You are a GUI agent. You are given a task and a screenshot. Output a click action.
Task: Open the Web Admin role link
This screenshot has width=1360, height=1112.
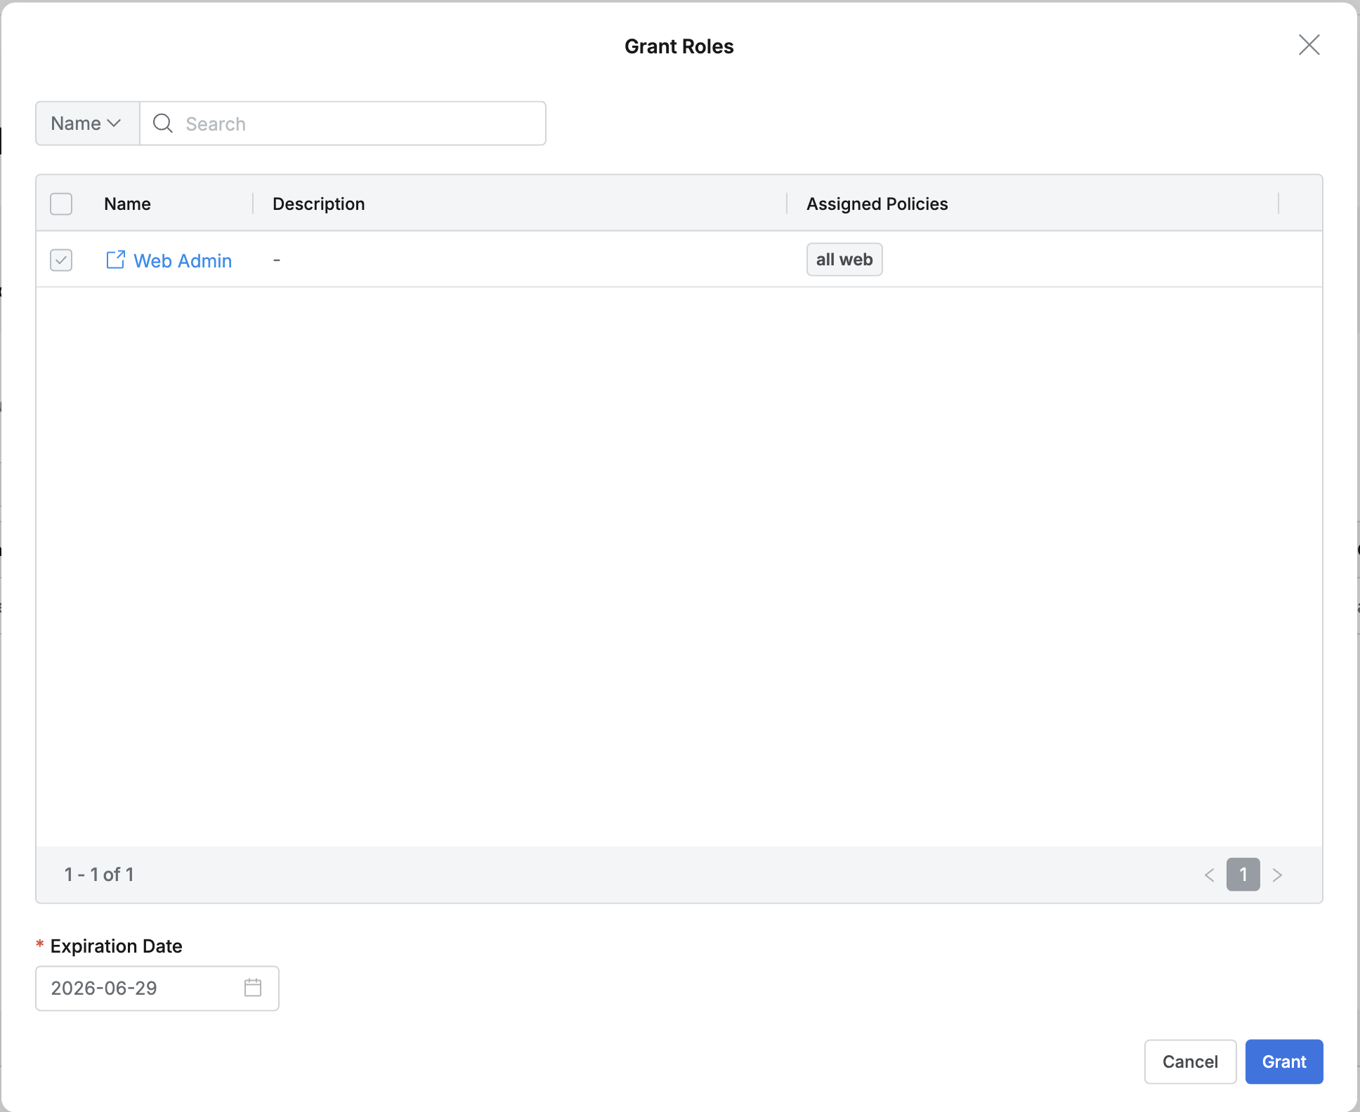(x=183, y=261)
